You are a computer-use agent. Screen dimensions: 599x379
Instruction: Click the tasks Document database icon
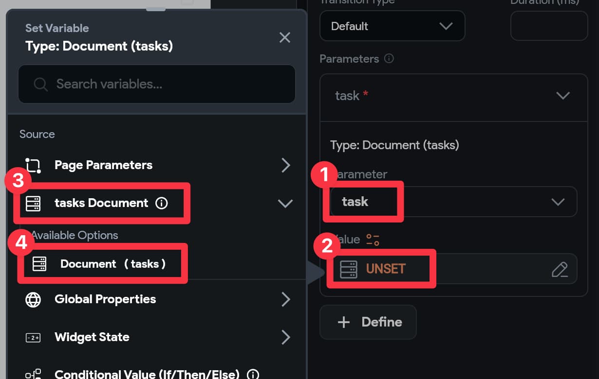[33, 203]
